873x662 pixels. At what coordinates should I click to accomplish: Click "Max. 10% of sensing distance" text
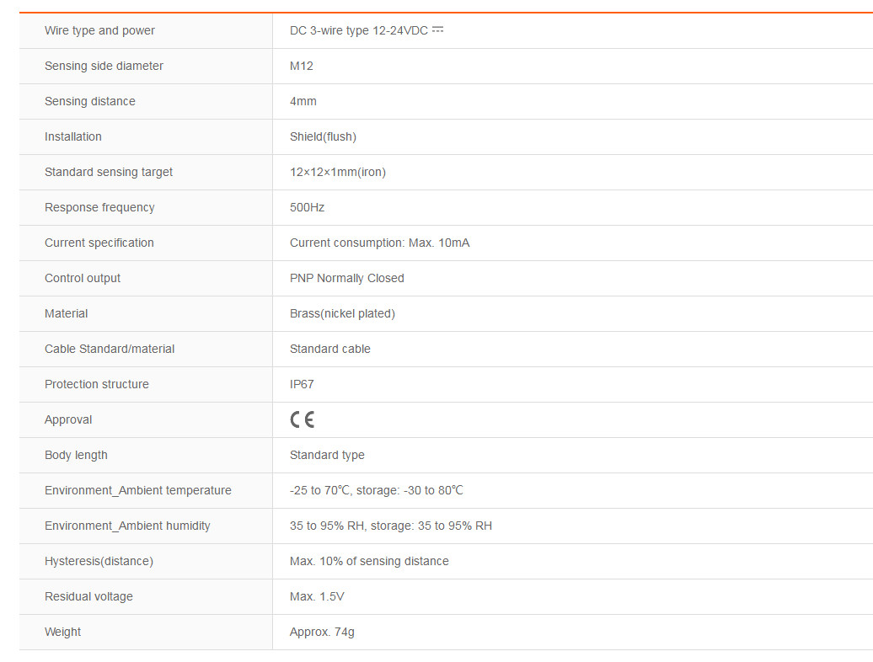click(x=369, y=561)
